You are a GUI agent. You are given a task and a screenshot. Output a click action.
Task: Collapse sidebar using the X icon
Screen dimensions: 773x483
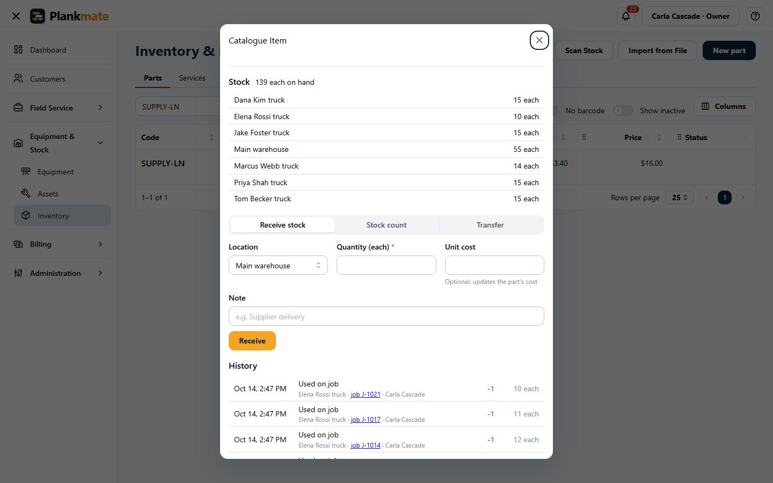(16, 16)
